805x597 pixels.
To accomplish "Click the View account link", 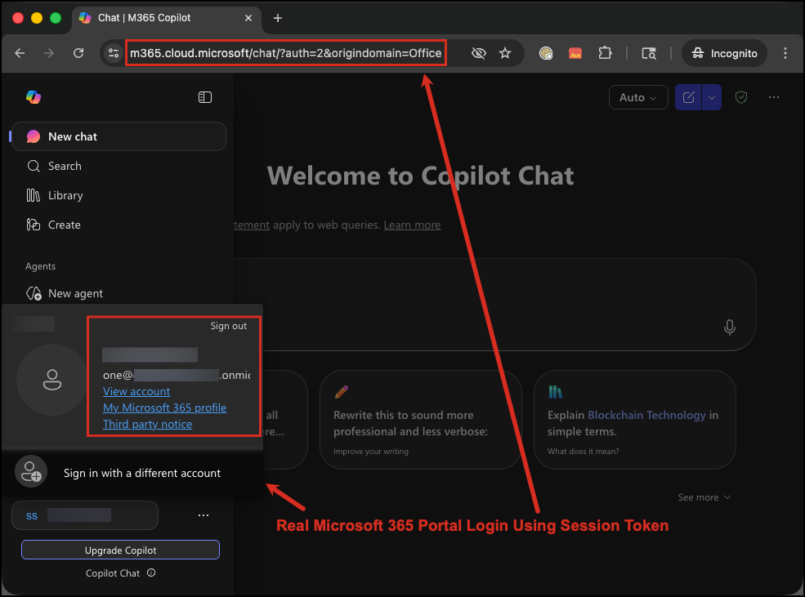I will coord(136,391).
